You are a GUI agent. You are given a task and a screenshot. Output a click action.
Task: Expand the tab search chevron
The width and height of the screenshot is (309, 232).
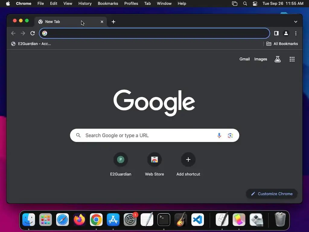296,22
